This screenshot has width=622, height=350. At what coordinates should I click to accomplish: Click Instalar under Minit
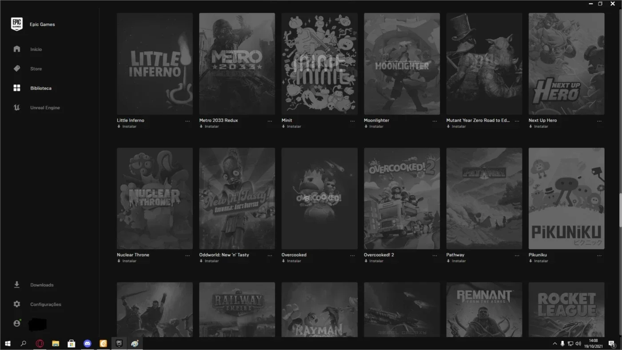pos(291,127)
